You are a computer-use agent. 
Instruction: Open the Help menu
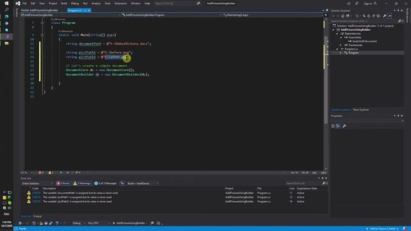tap(147, 3)
